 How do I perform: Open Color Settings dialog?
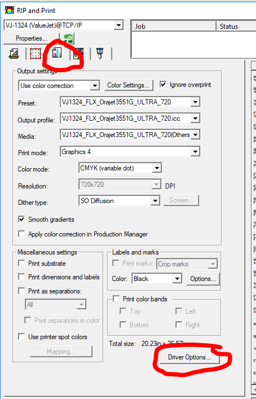pos(129,85)
